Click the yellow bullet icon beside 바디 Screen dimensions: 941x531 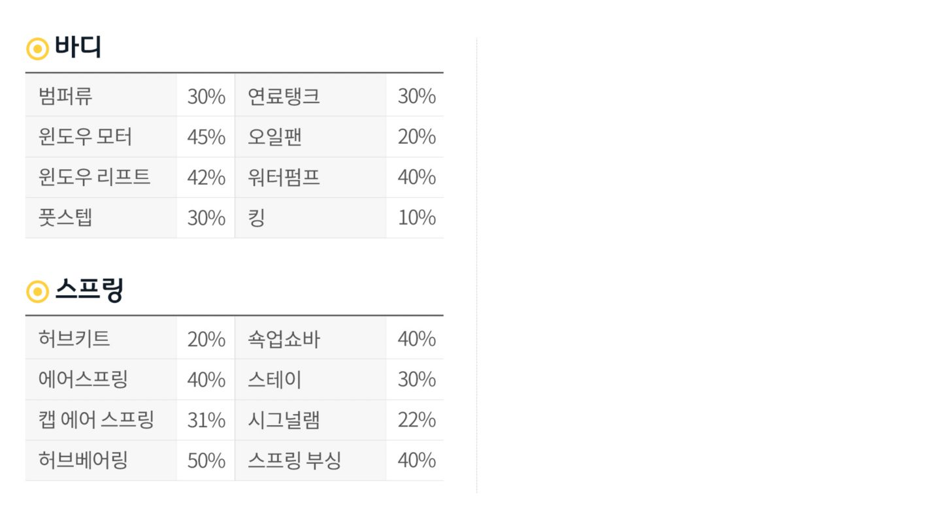click(x=37, y=48)
